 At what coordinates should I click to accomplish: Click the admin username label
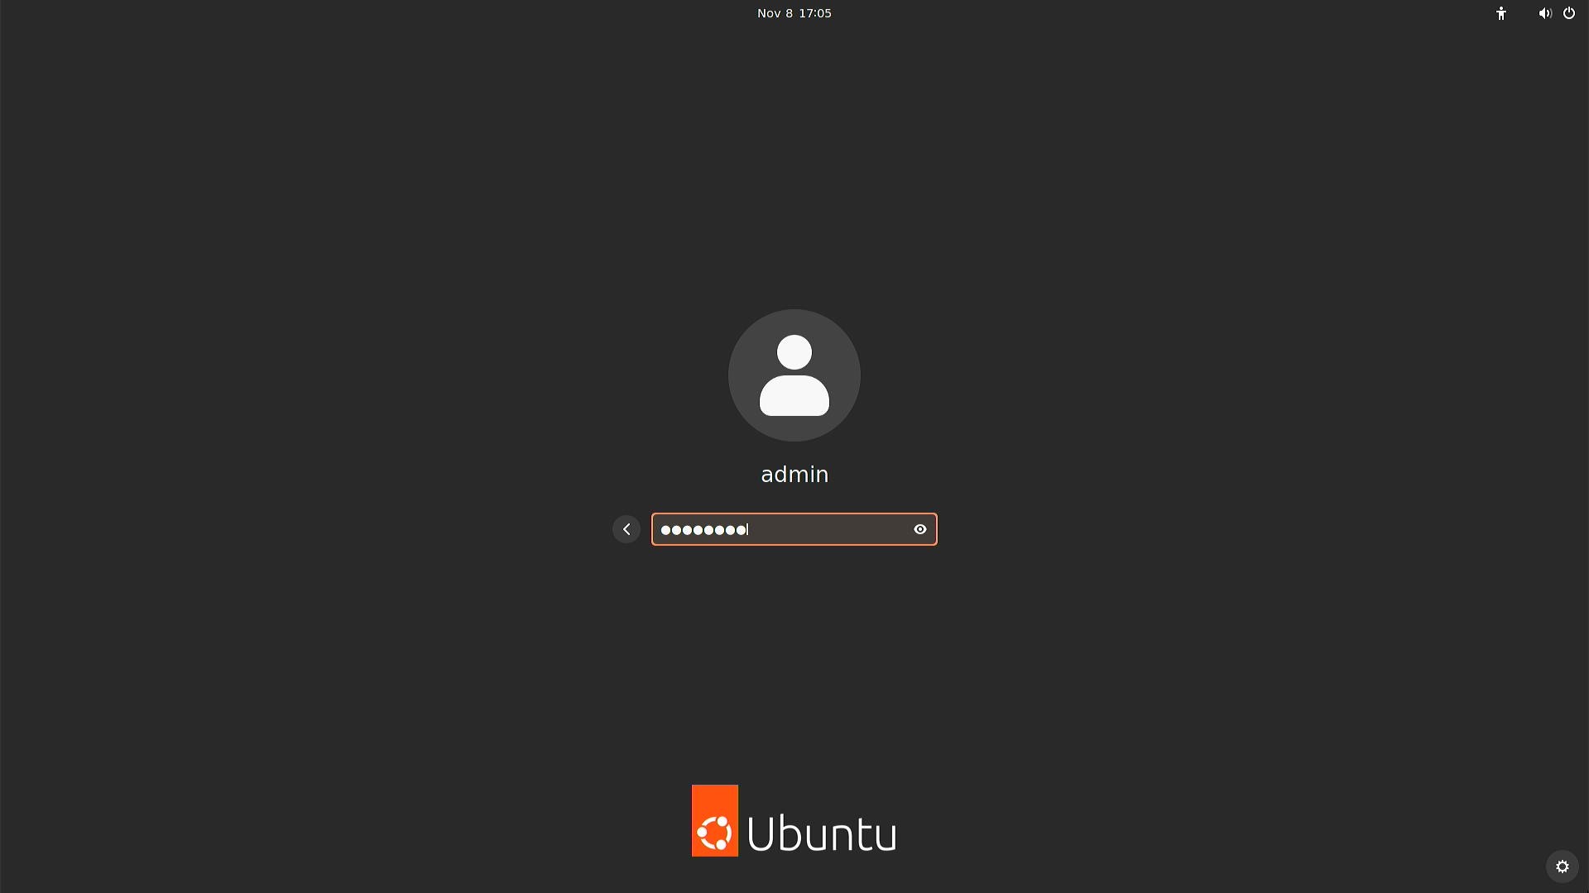click(794, 475)
